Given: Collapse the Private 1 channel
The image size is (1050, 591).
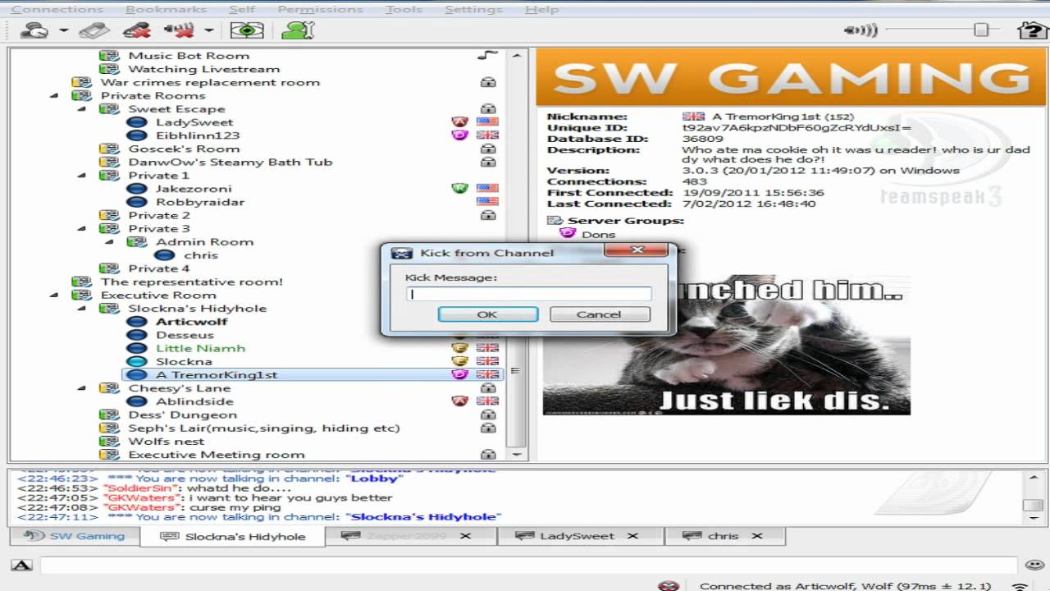Looking at the screenshot, I should (x=82, y=176).
